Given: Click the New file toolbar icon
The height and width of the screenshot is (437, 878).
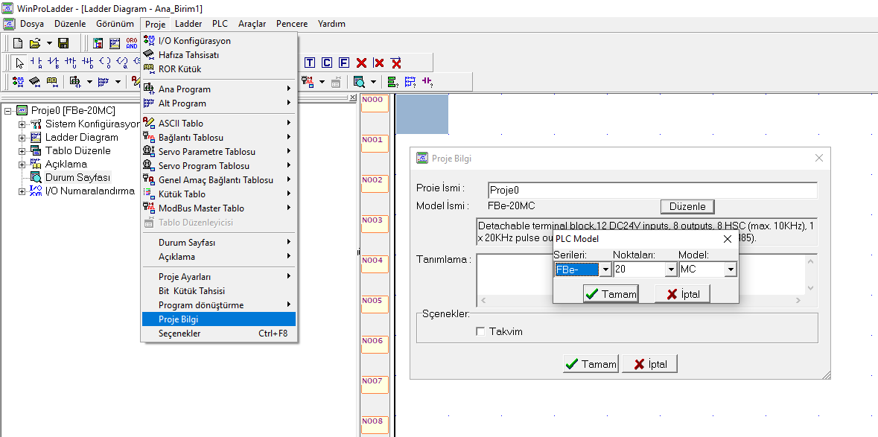Looking at the screenshot, I should click(18, 43).
